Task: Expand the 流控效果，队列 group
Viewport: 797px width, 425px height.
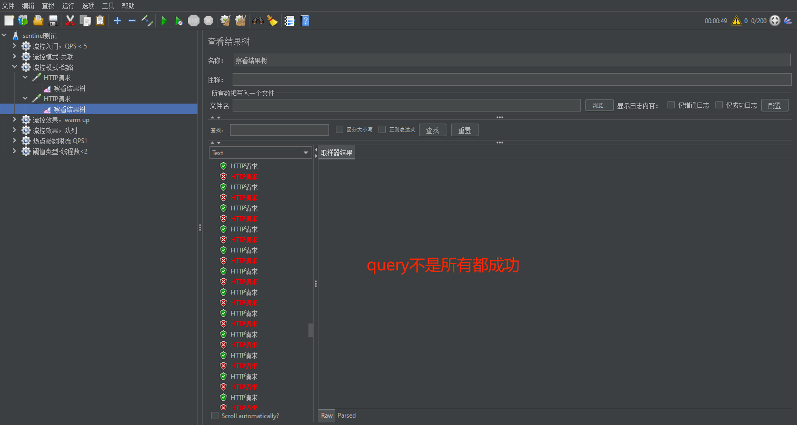Action: click(15, 130)
